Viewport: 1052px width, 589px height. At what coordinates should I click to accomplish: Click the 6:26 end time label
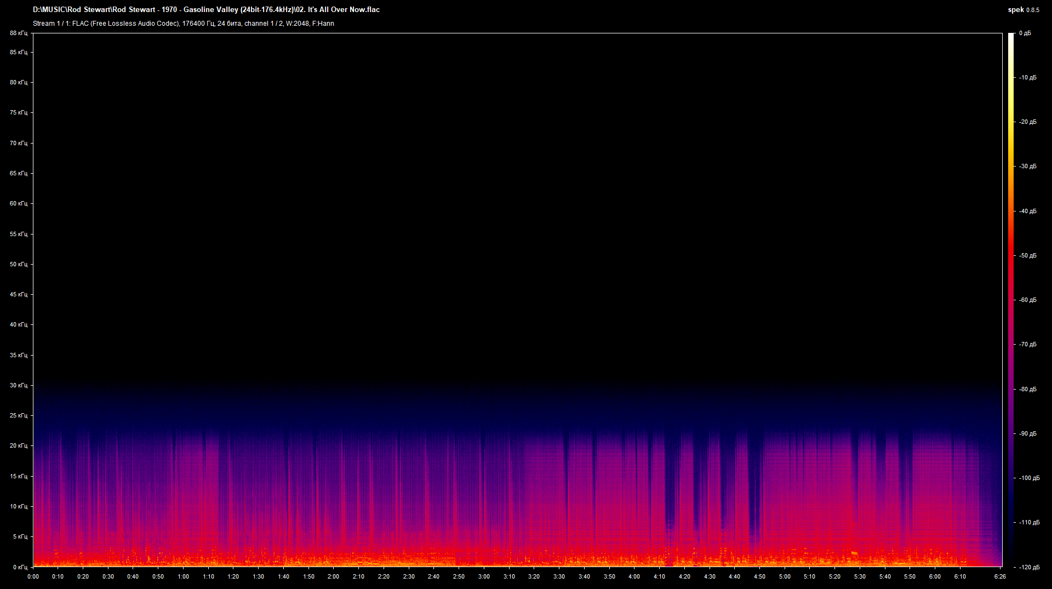click(x=1000, y=576)
